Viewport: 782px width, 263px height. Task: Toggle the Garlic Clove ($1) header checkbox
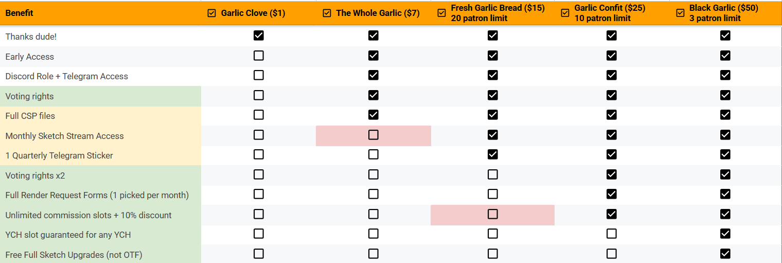click(211, 13)
